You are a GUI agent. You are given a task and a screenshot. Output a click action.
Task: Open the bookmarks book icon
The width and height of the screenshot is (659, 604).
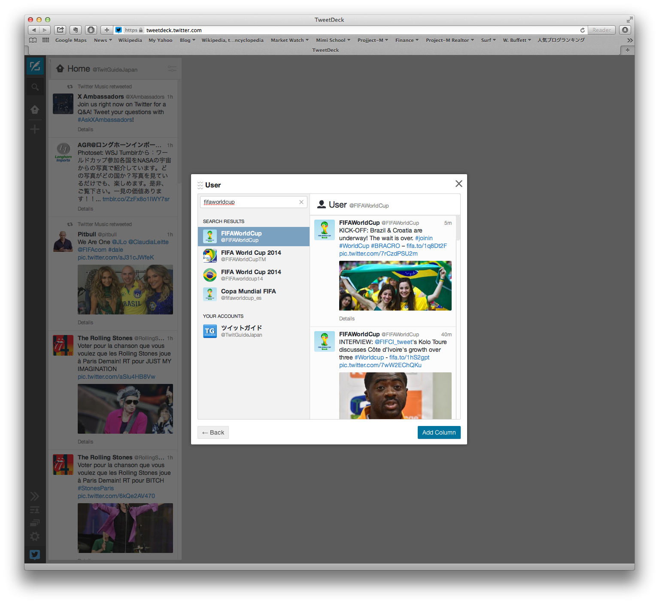[33, 40]
